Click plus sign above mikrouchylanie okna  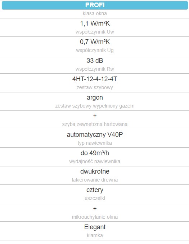(x=95, y=209)
